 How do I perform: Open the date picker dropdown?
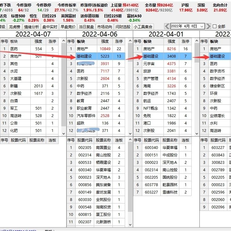tap(202, 26)
